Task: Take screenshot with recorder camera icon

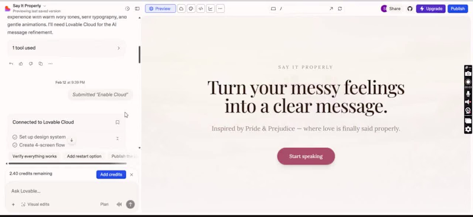Action: 468,74
